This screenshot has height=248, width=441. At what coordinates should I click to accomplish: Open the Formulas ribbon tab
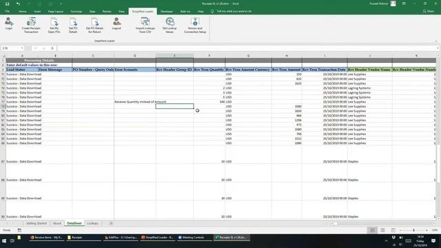coord(76,11)
